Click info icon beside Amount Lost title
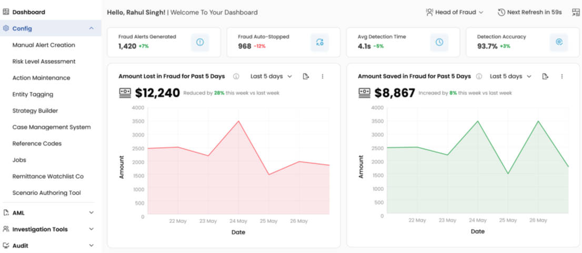The width and height of the screenshot is (582, 253). point(236,76)
